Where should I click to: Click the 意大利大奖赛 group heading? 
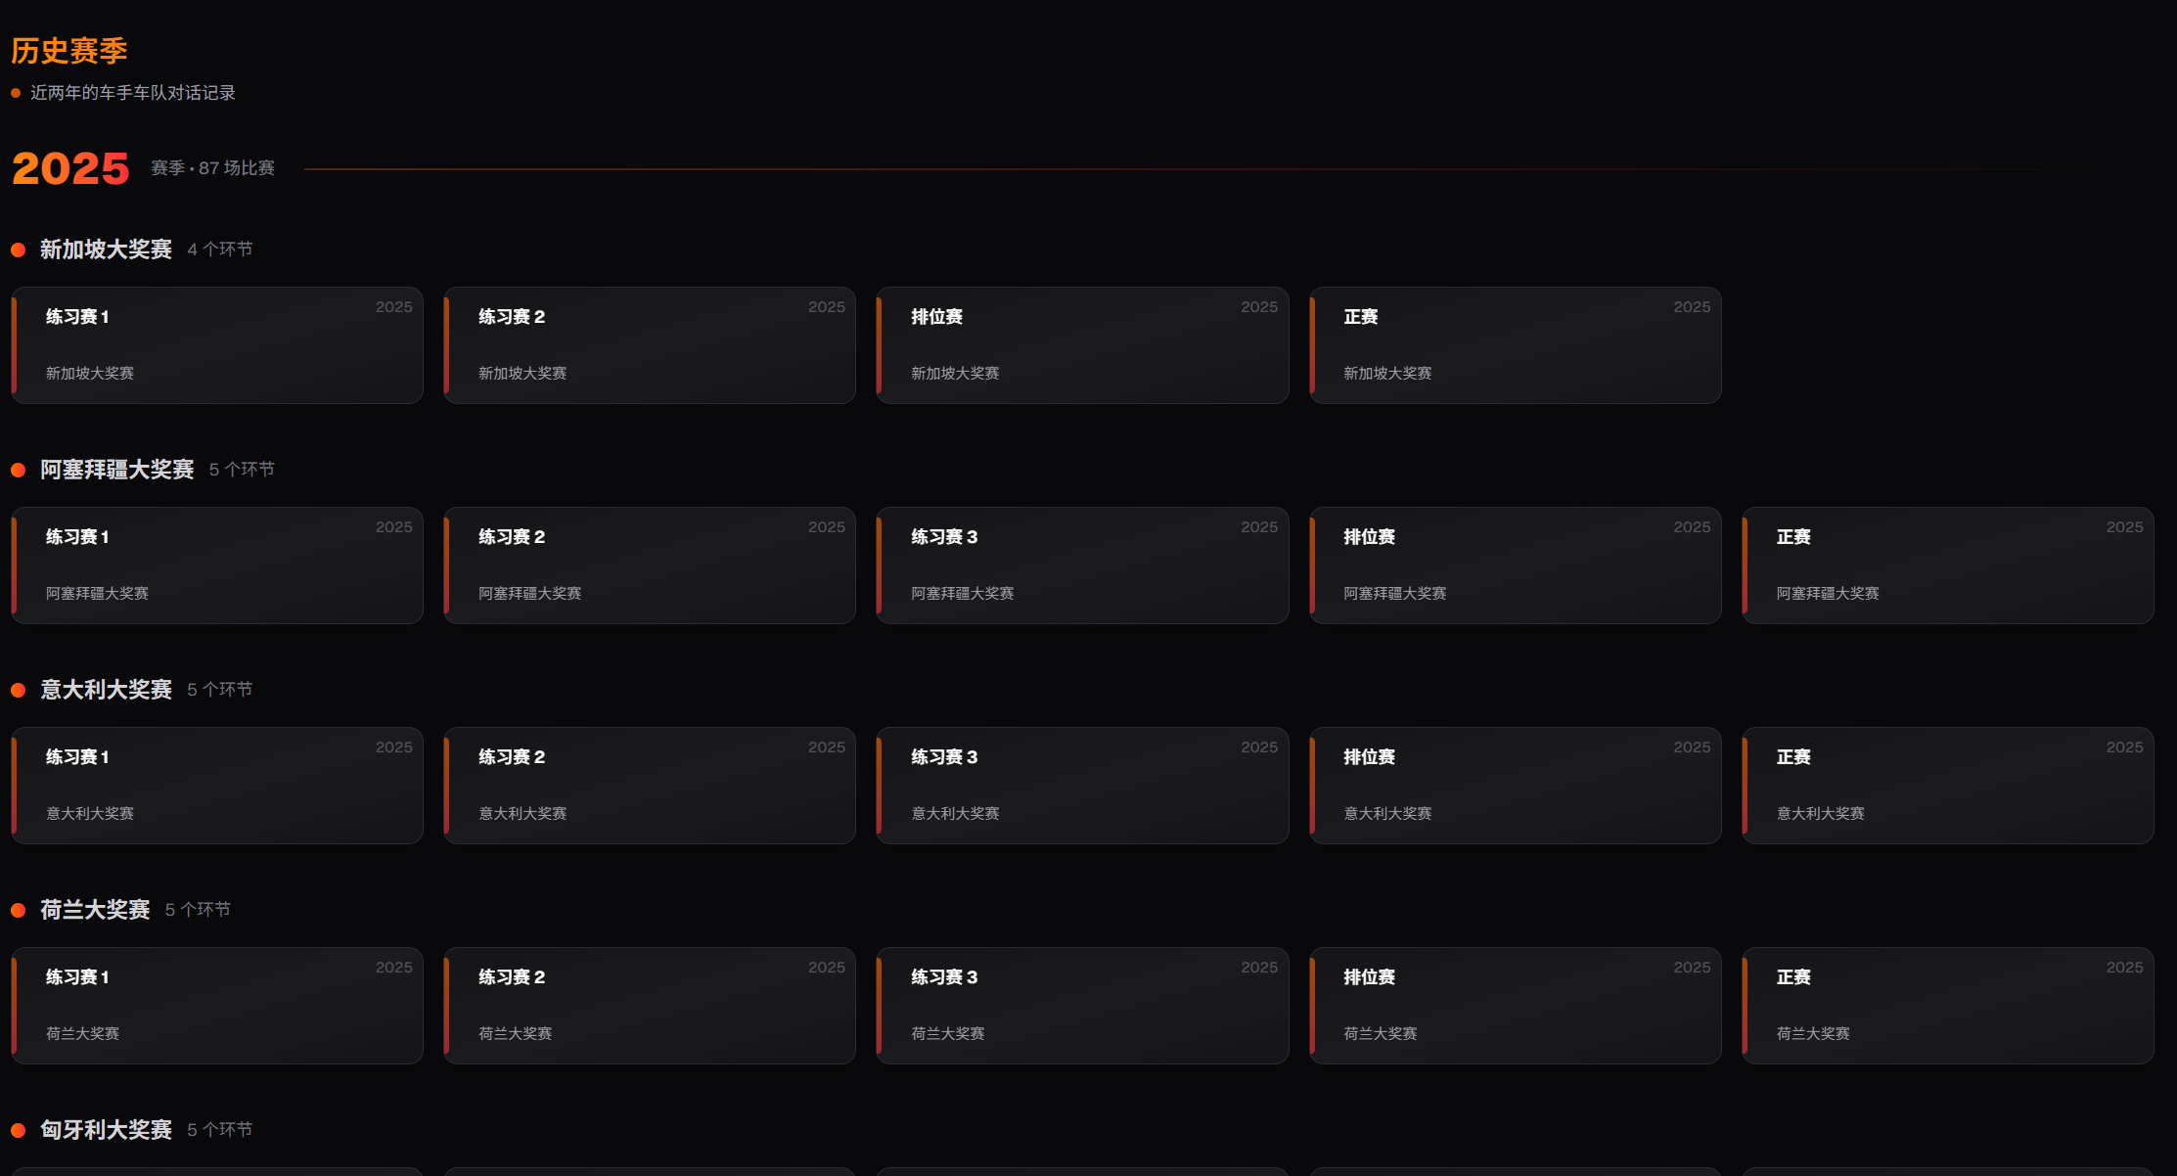pos(106,690)
